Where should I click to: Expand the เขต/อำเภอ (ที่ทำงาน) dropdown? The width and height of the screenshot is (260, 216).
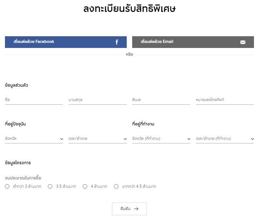(x=224, y=139)
